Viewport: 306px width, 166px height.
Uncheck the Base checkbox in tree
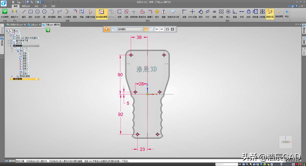click(x=11, y=35)
